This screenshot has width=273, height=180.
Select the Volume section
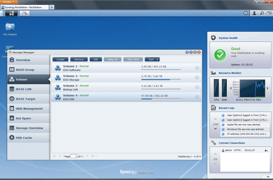[29, 79]
